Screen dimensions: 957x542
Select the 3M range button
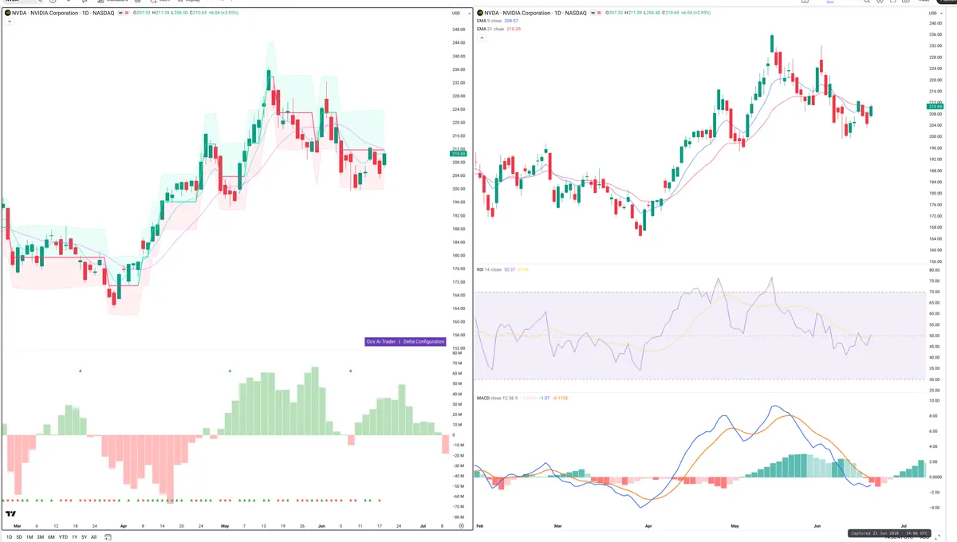pos(40,537)
